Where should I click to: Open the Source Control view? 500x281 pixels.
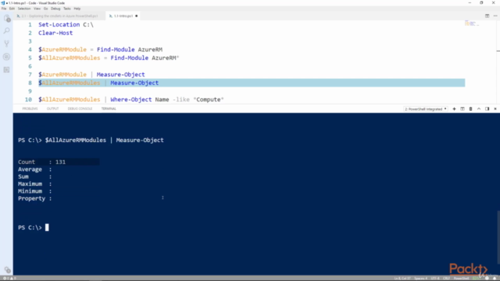click(x=7, y=44)
